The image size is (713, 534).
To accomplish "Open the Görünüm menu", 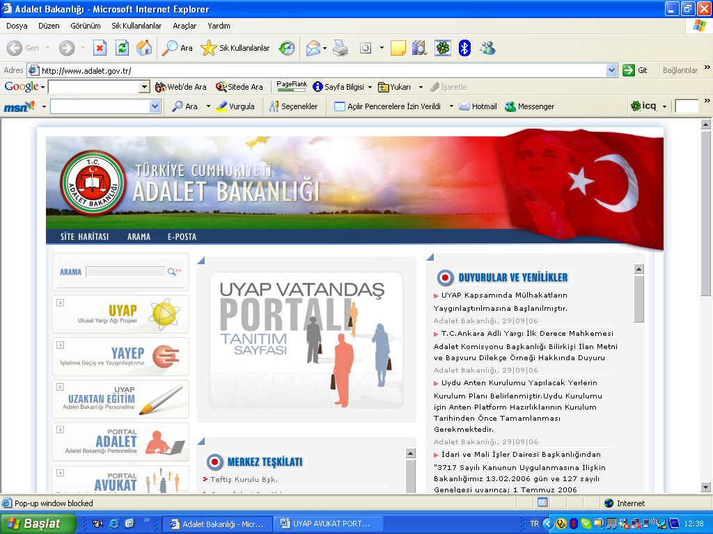I will pyautogui.click(x=86, y=26).
